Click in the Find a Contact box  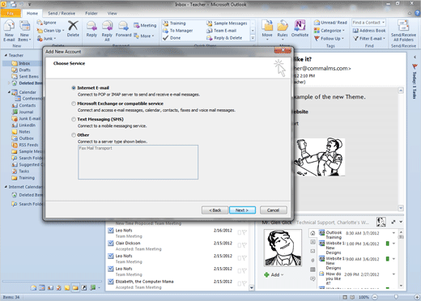pyautogui.click(x=368, y=23)
